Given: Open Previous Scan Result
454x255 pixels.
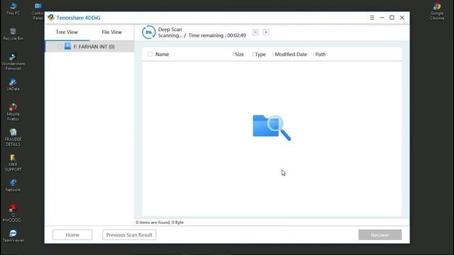Looking at the screenshot, I should pos(129,234).
